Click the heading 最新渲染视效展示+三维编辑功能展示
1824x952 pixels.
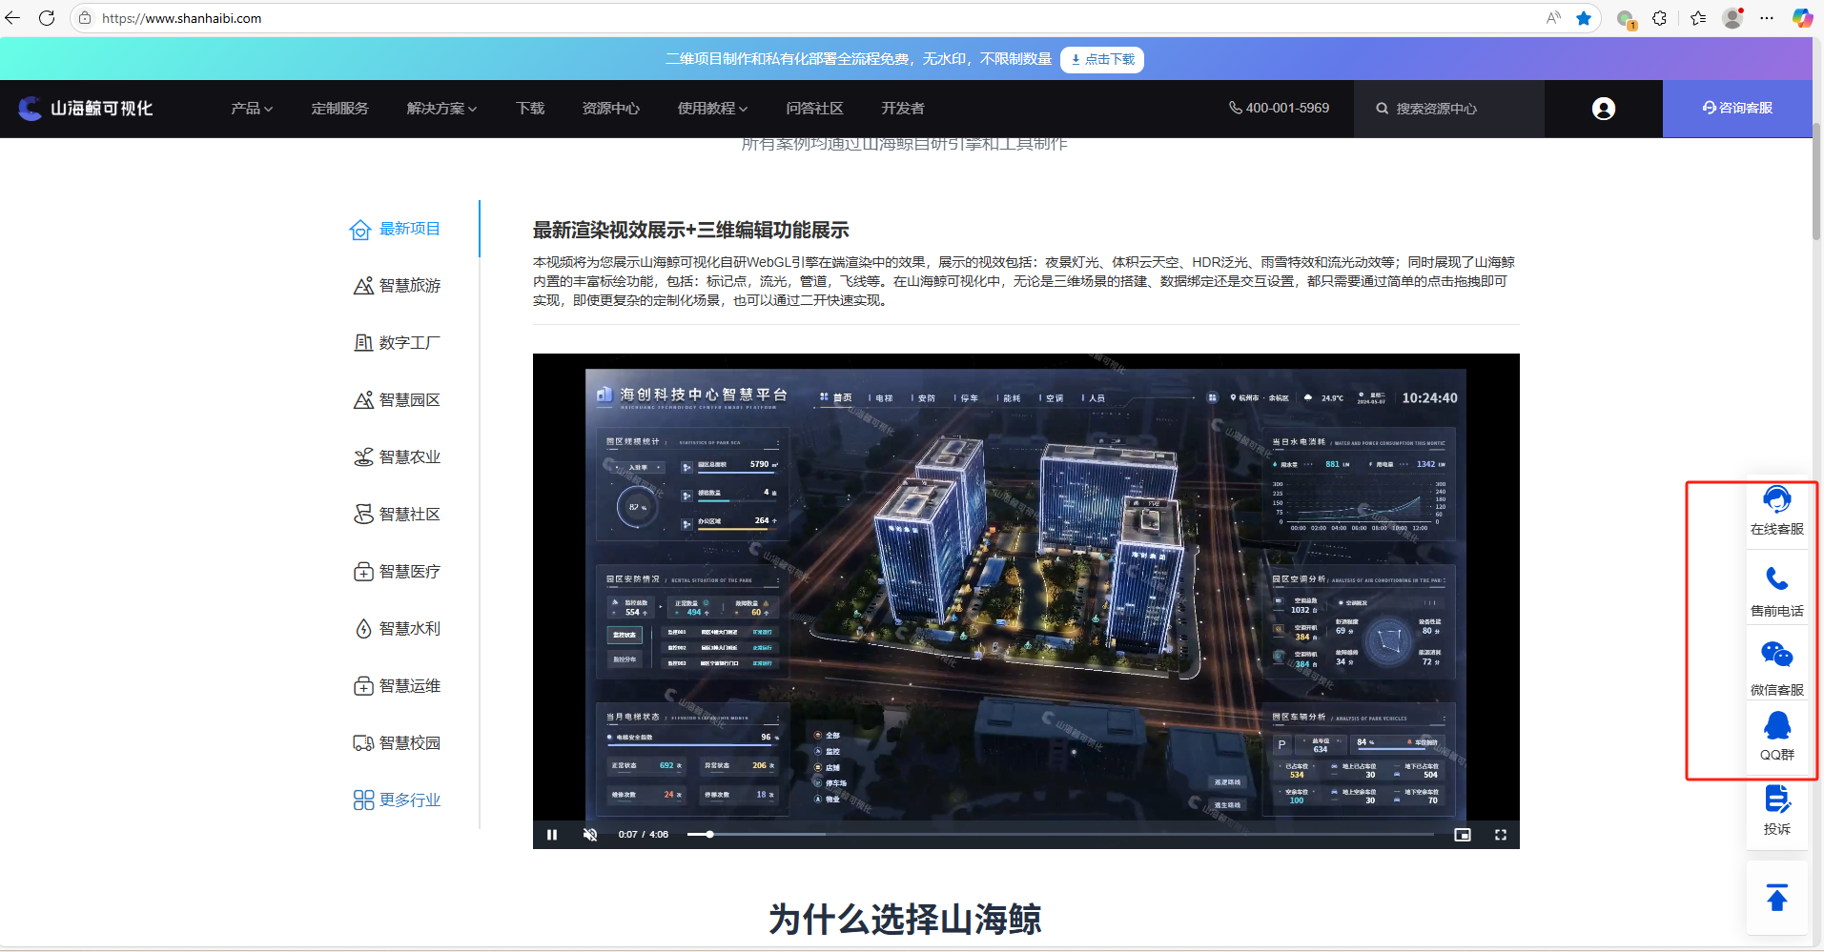coord(690,231)
